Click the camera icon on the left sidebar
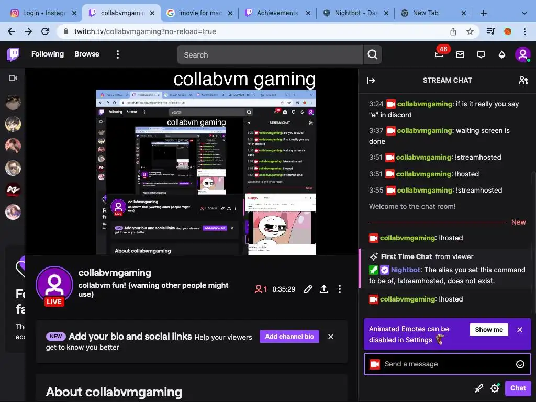Screen dimensions: 536x402 [13, 79]
